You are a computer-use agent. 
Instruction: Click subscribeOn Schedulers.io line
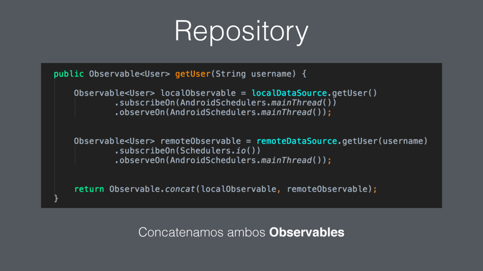187,151
